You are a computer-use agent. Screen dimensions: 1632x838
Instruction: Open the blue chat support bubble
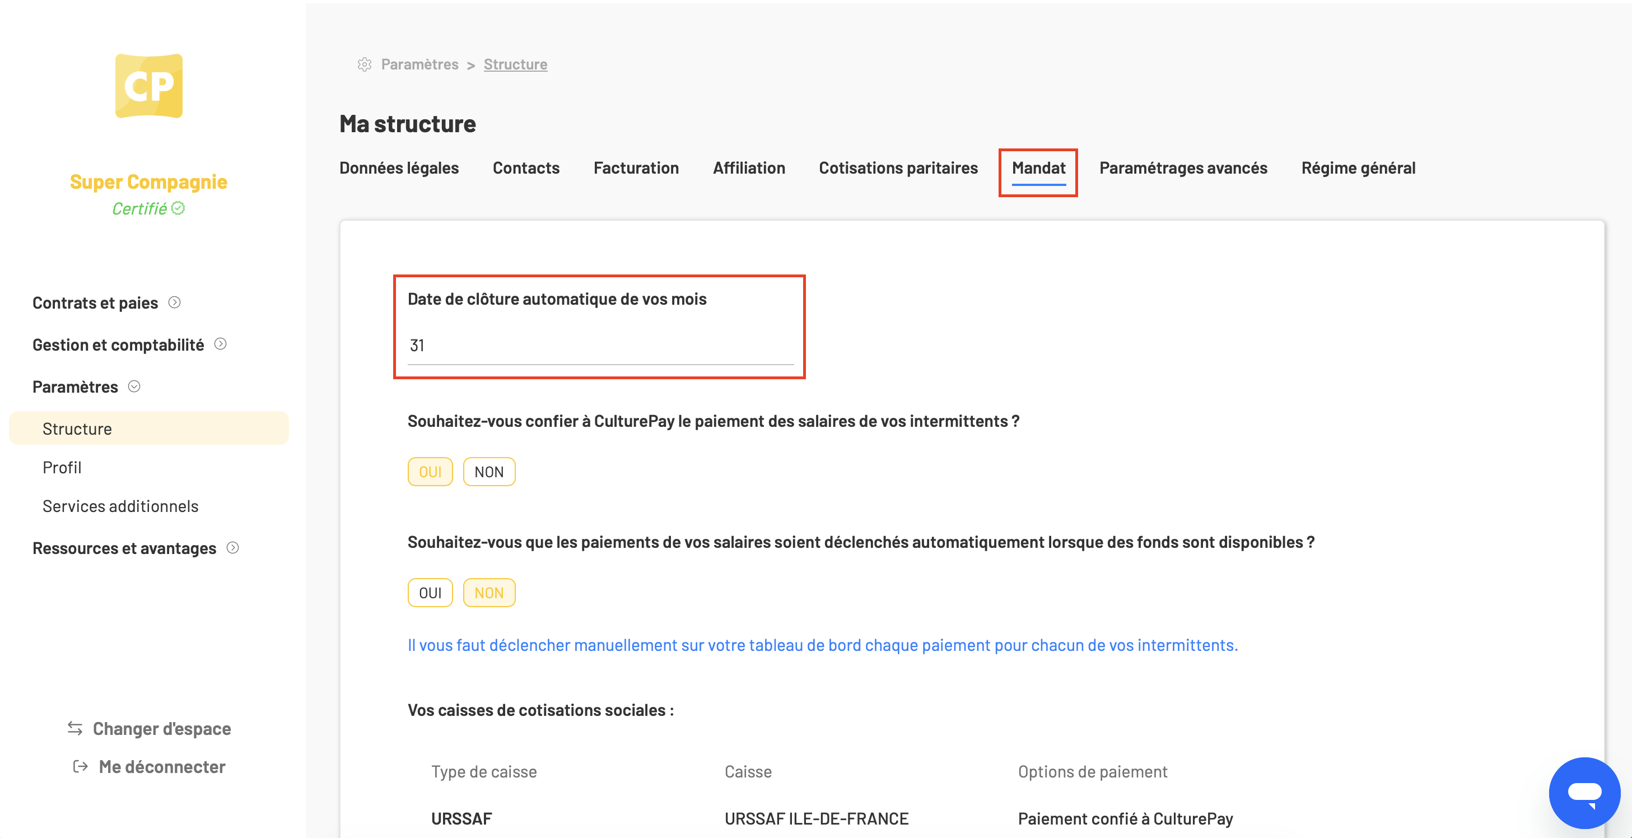click(x=1584, y=793)
